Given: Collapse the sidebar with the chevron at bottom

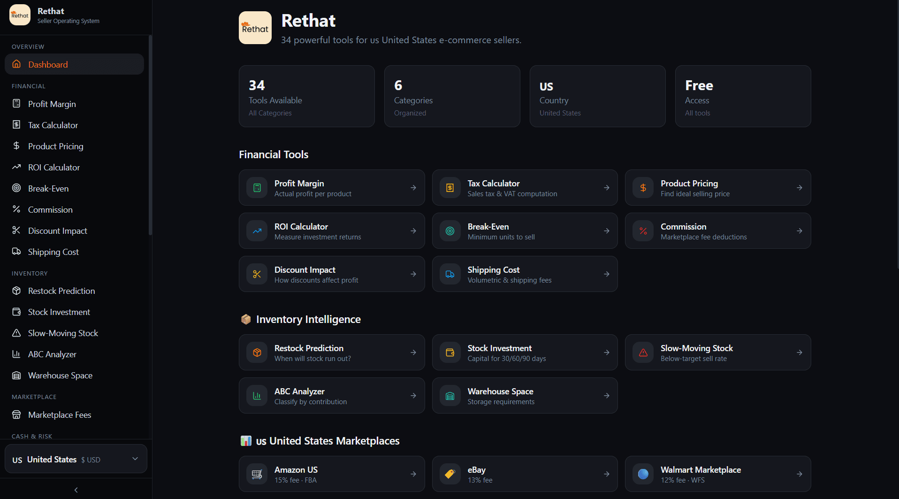Looking at the screenshot, I should click(76, 490).
